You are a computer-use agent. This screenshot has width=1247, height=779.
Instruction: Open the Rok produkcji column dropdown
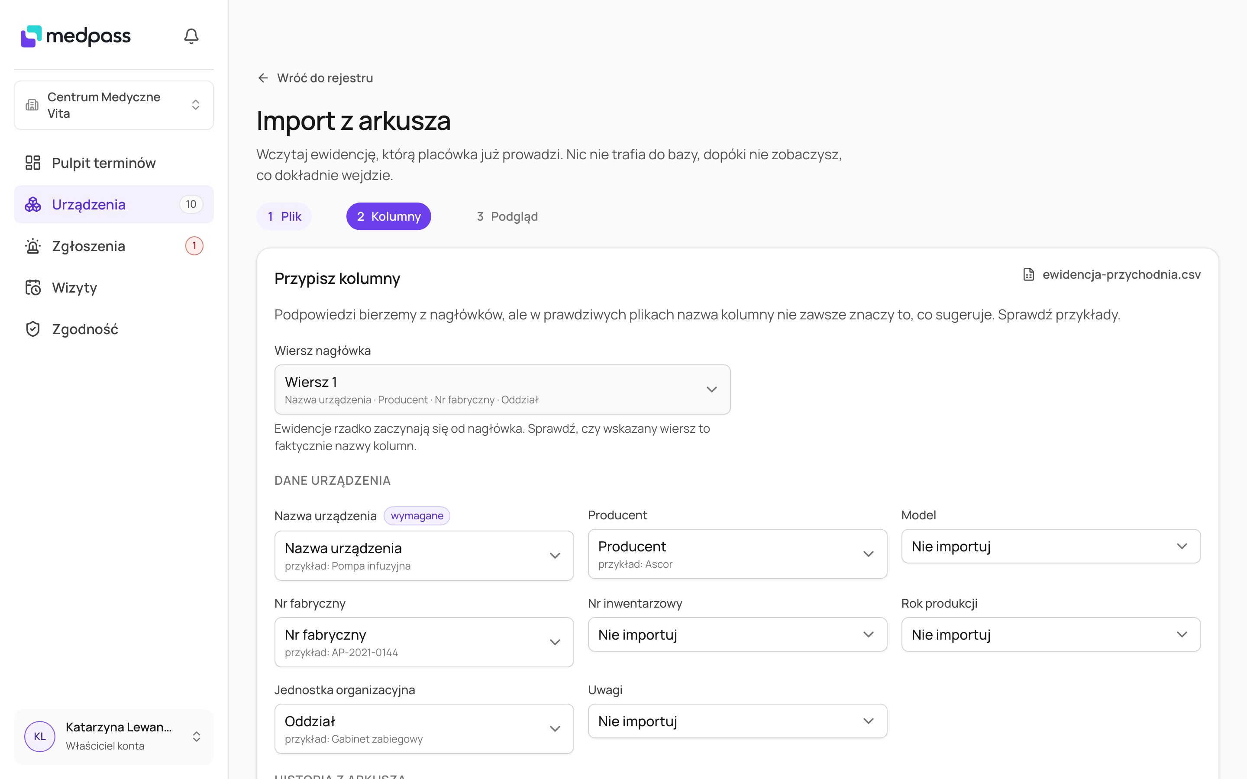[1051, 635]
